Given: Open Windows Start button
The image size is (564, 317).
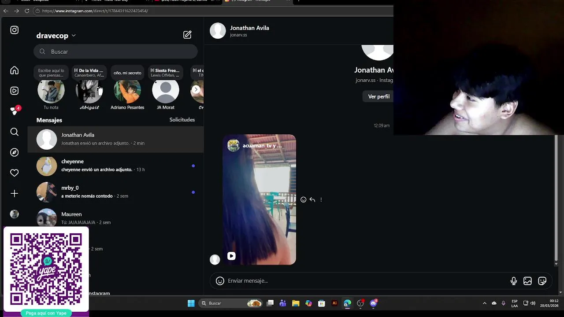Looking at the screenshot, I should [191, 303].
